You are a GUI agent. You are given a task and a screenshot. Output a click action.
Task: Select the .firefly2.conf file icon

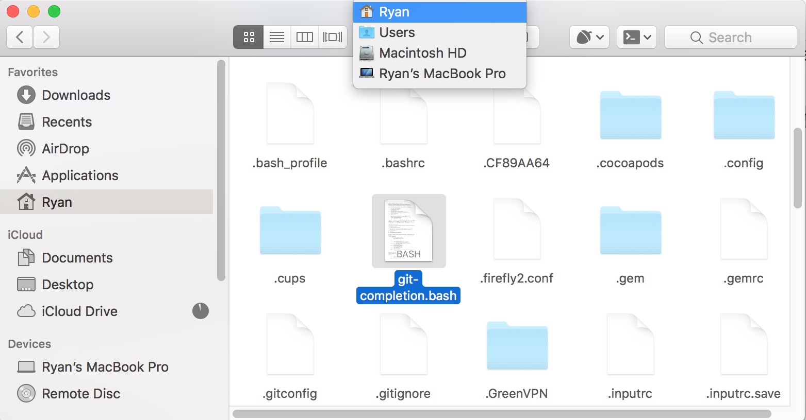[517, 229]
